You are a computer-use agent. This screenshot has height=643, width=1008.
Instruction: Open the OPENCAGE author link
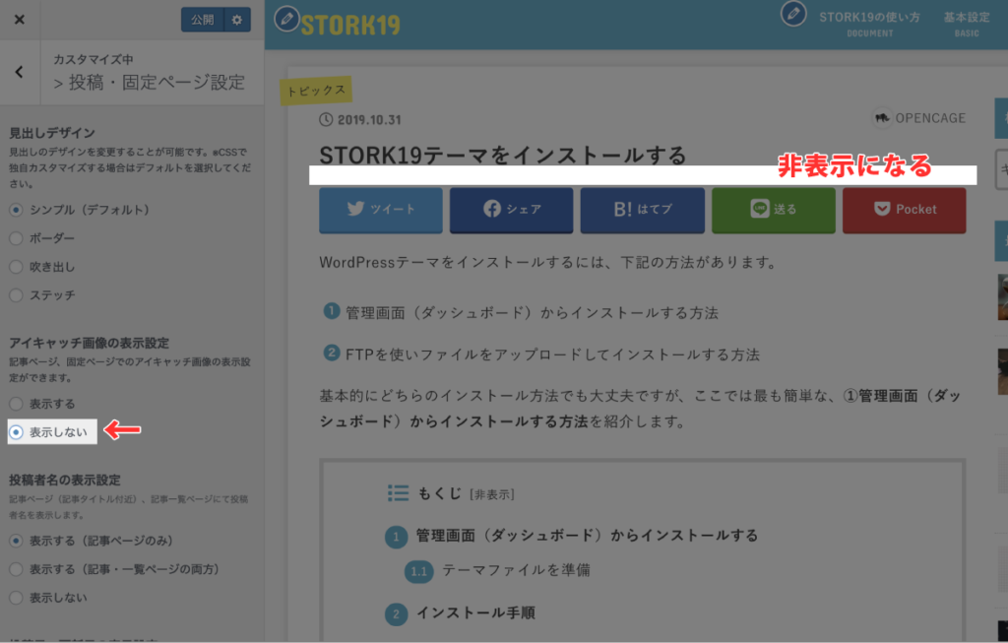pos(930,118)
